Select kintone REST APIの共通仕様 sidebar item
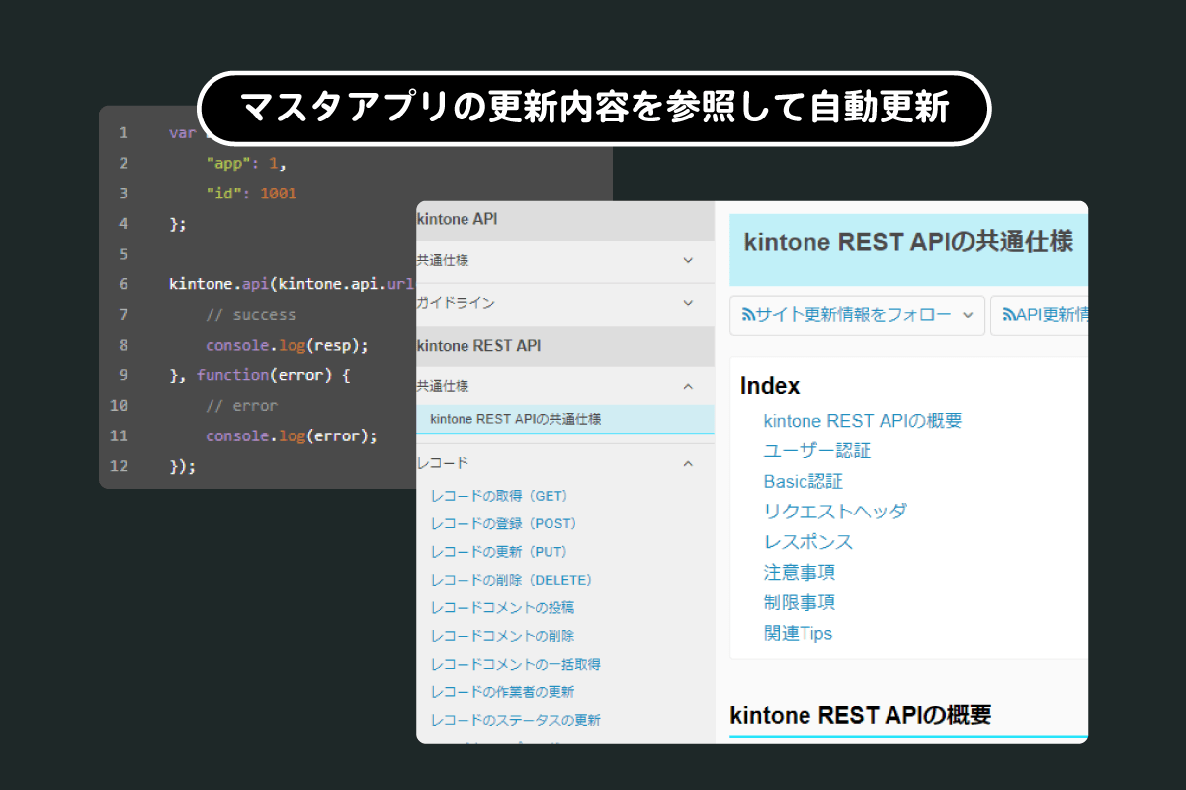 click(x=564, y=419)
